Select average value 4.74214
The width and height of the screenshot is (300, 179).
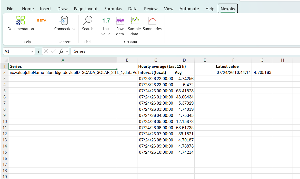[184, 152]
